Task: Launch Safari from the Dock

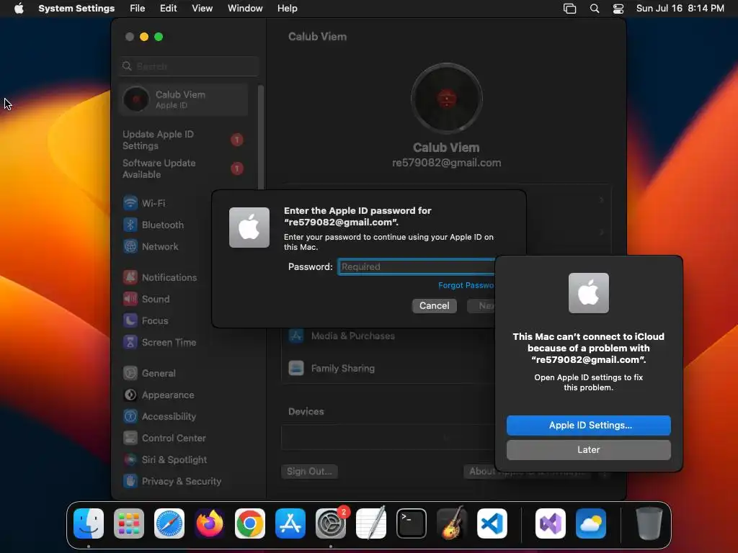Action: point(169,523)
